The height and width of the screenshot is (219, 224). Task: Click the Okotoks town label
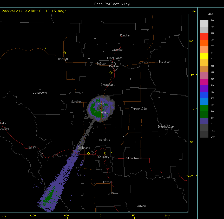(x=107, y=182)
